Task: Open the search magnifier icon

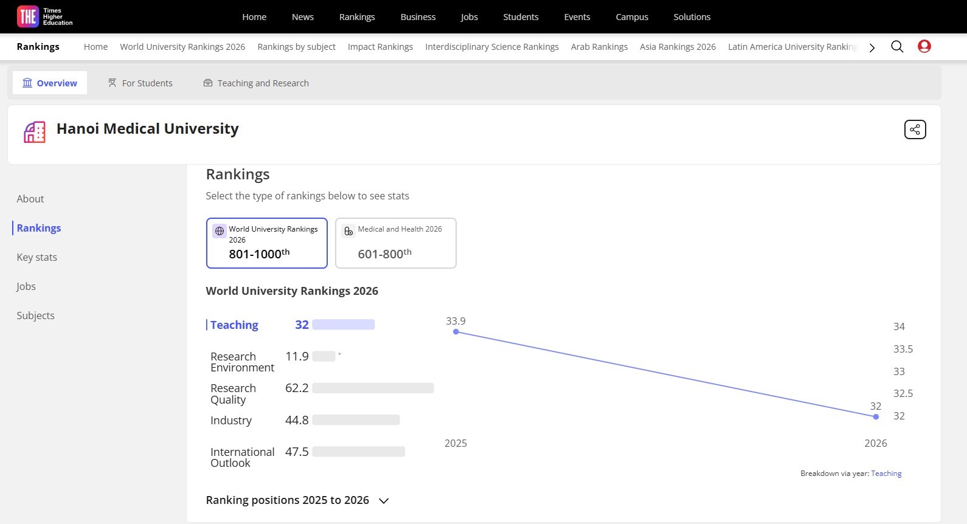Action: pyautogui.click(x=897, y=47)
